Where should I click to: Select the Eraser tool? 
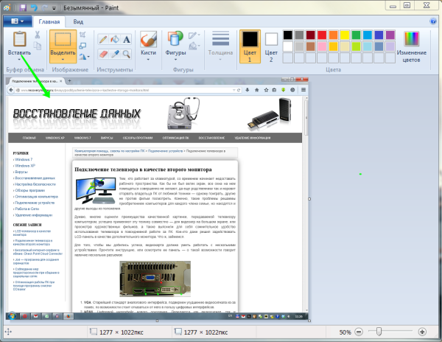[x=102, y=53]
